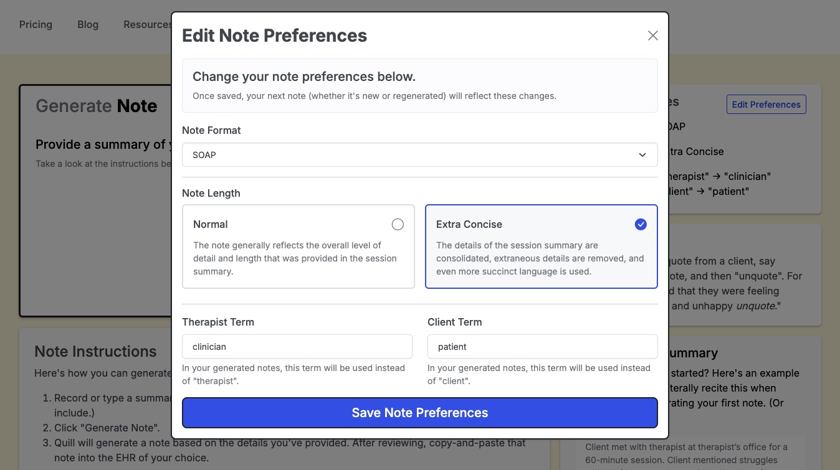The width and height of the screenshot is (840, 470).
Task: Click the Note Instructions heading
Action: click(95, 351)
